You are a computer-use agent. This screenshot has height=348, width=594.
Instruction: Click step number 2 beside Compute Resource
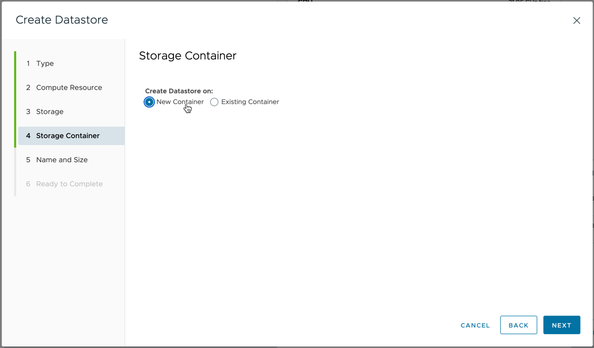pos(28,88)
